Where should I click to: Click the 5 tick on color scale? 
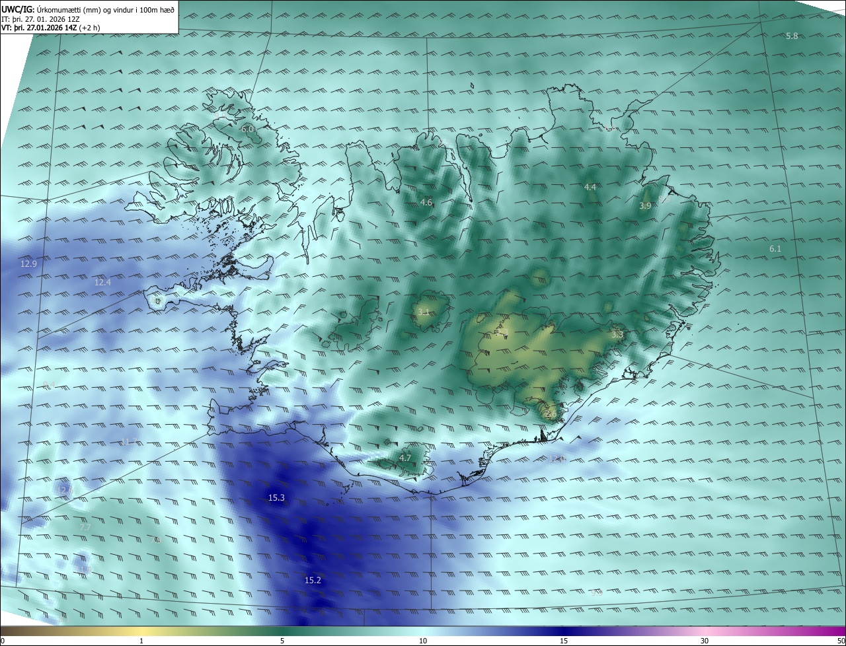(x=282, y=641)
